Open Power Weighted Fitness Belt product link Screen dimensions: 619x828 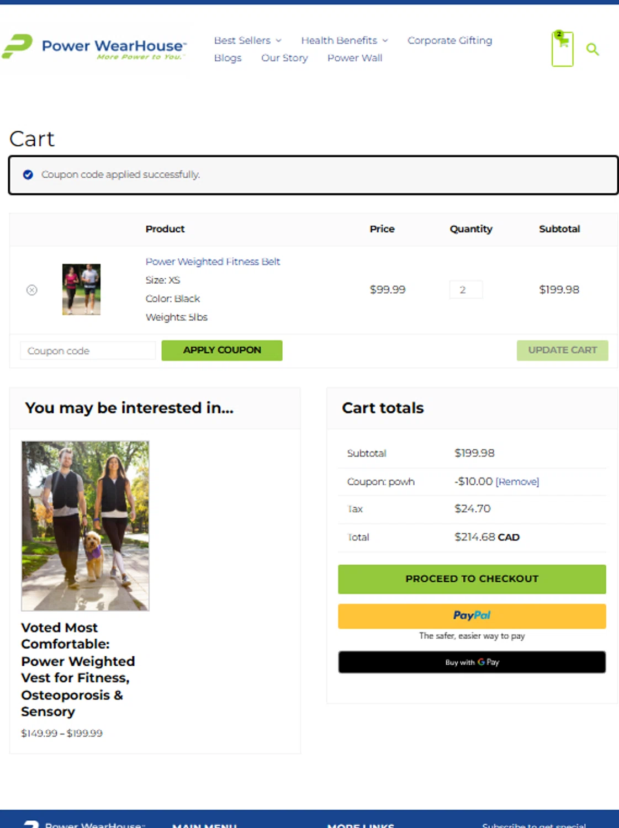[x=213, y=262]
